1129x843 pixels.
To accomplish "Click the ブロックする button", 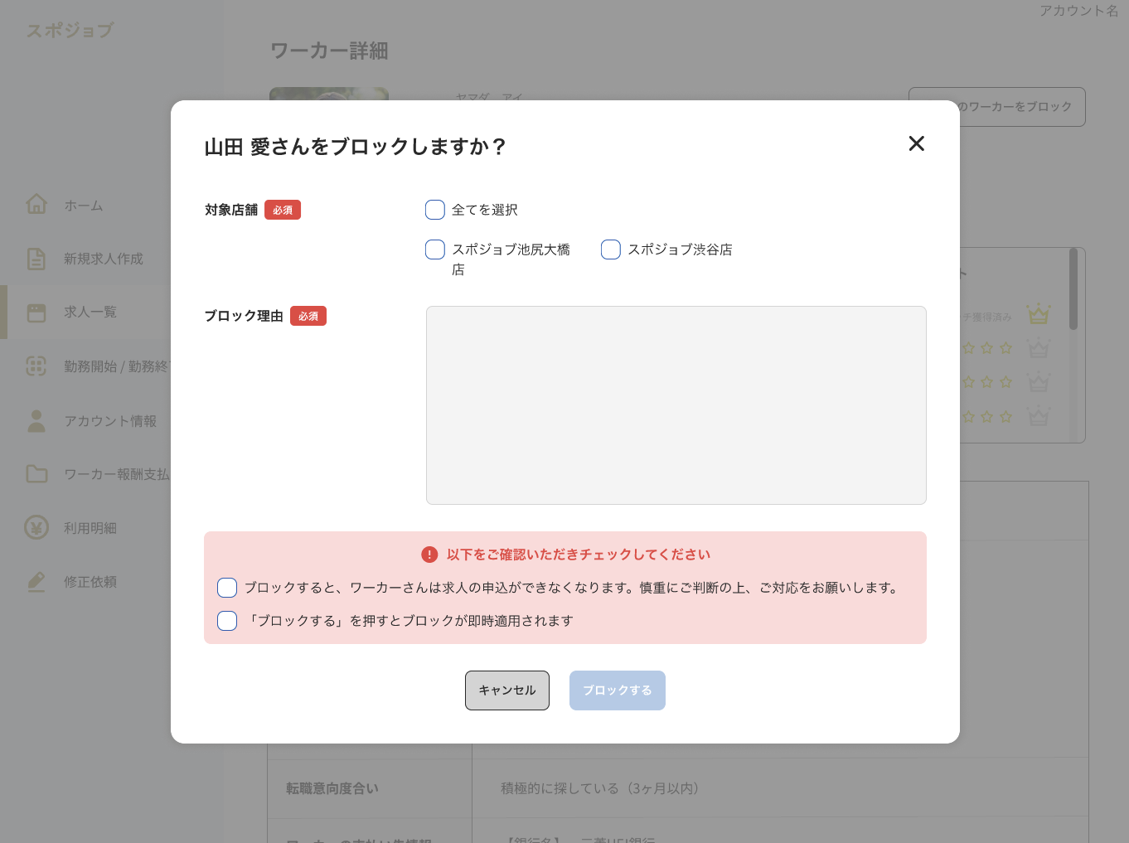I will click(617, 690).
